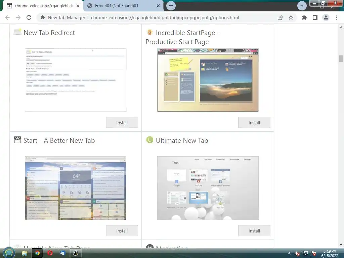Click the browser back arrow
Screen dimensions: 344x258
click(7, 17)
